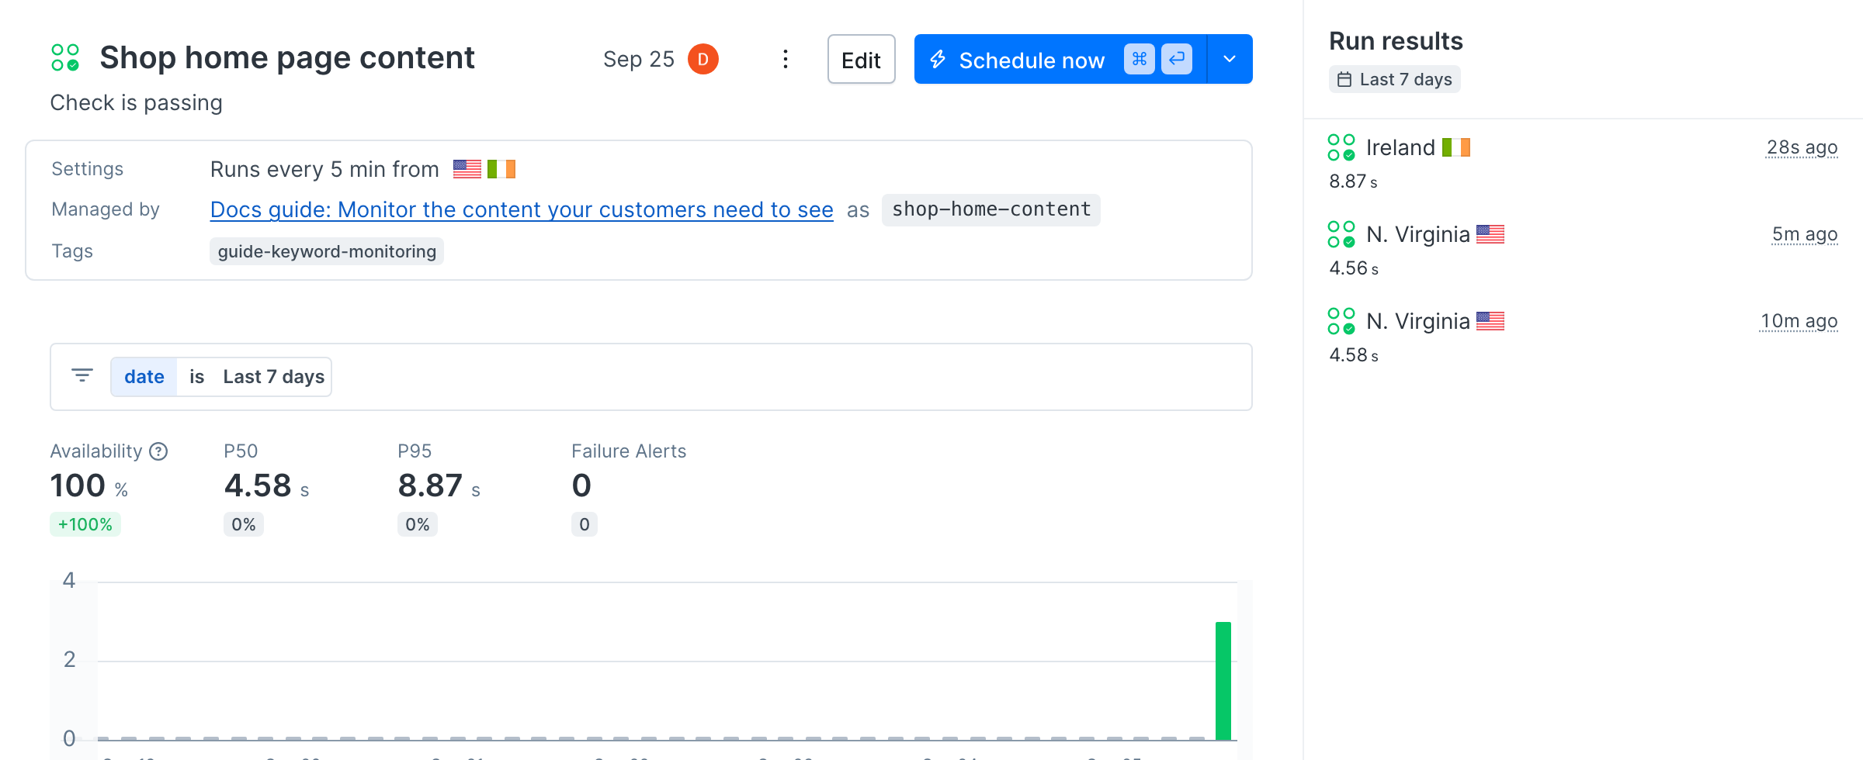Viewport: 1863px width, 760px height.
Task: Open the Docs guide monitoring link
Action: pyautogui.click(x=522, y=209)
